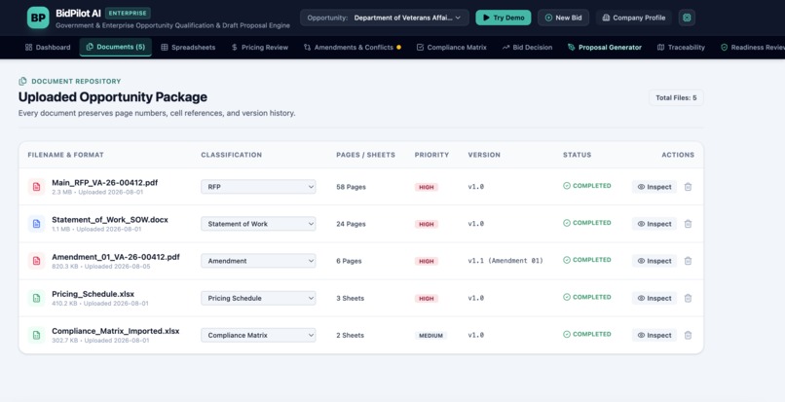
Task: Click the filename Compliance_Matrix_Imported.xlsx
Action: [x=116, y=331]
